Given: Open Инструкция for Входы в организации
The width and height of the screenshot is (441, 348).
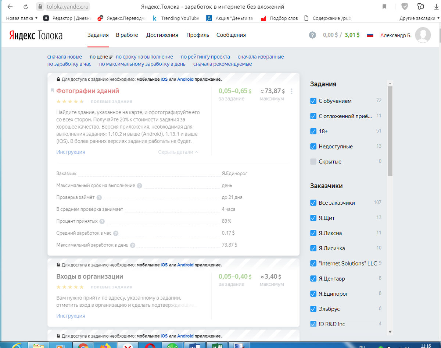Looking at the screenshot, I should click(71, 316).
